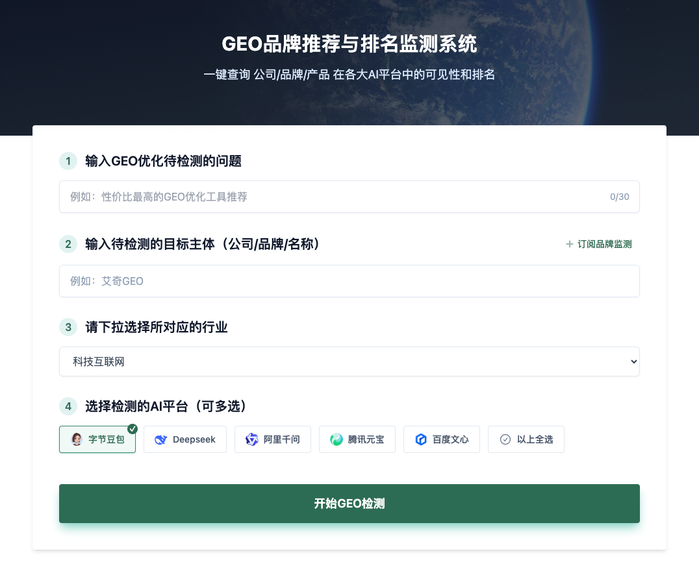Image resolution: width=699 pixels, height=575 pixels.
Task: Click the 目标主体 input showing 例如：艾奇GEO
Action: coord(349,281)
